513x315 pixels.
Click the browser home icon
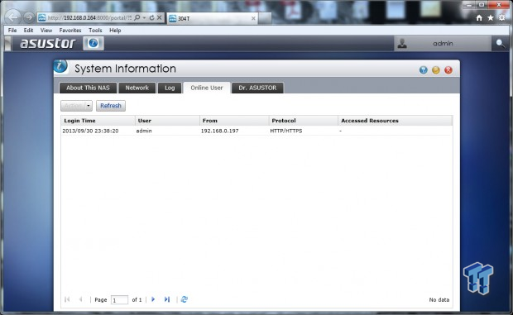pyautogui.click(x=479, y=17)
